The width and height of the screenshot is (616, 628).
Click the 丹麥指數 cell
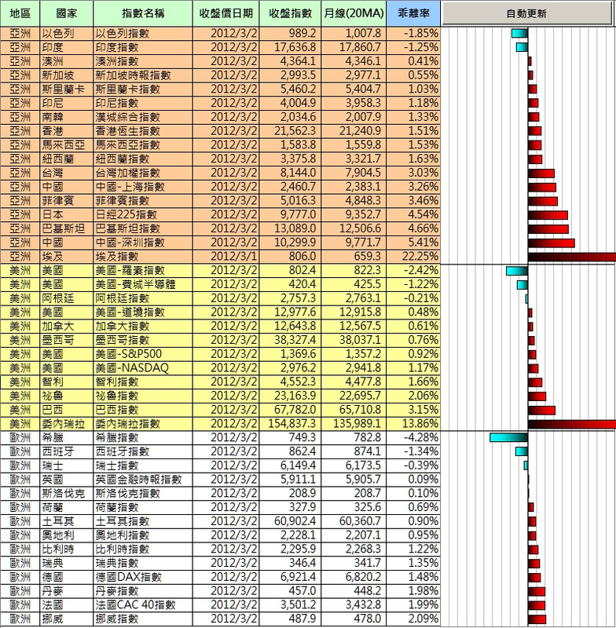pos(143,591)
